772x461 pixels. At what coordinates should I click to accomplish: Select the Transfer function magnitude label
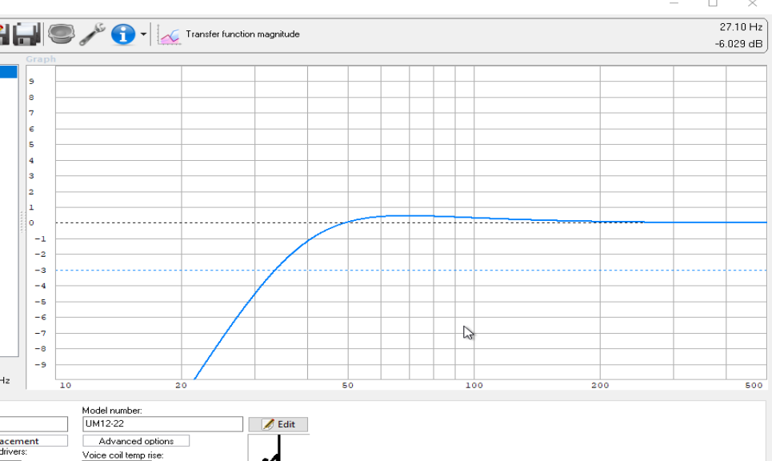pos(242,34)
